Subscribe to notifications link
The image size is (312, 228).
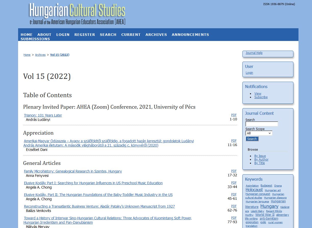click(261, 97)
